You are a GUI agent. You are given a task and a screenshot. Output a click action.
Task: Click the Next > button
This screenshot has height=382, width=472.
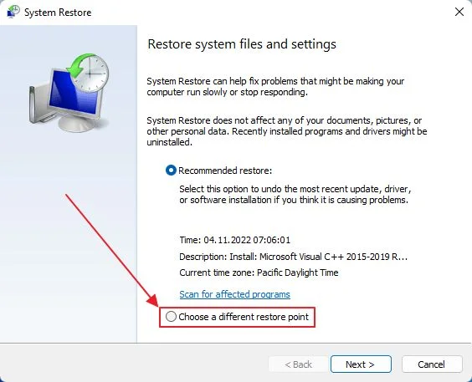click(361, 364)
